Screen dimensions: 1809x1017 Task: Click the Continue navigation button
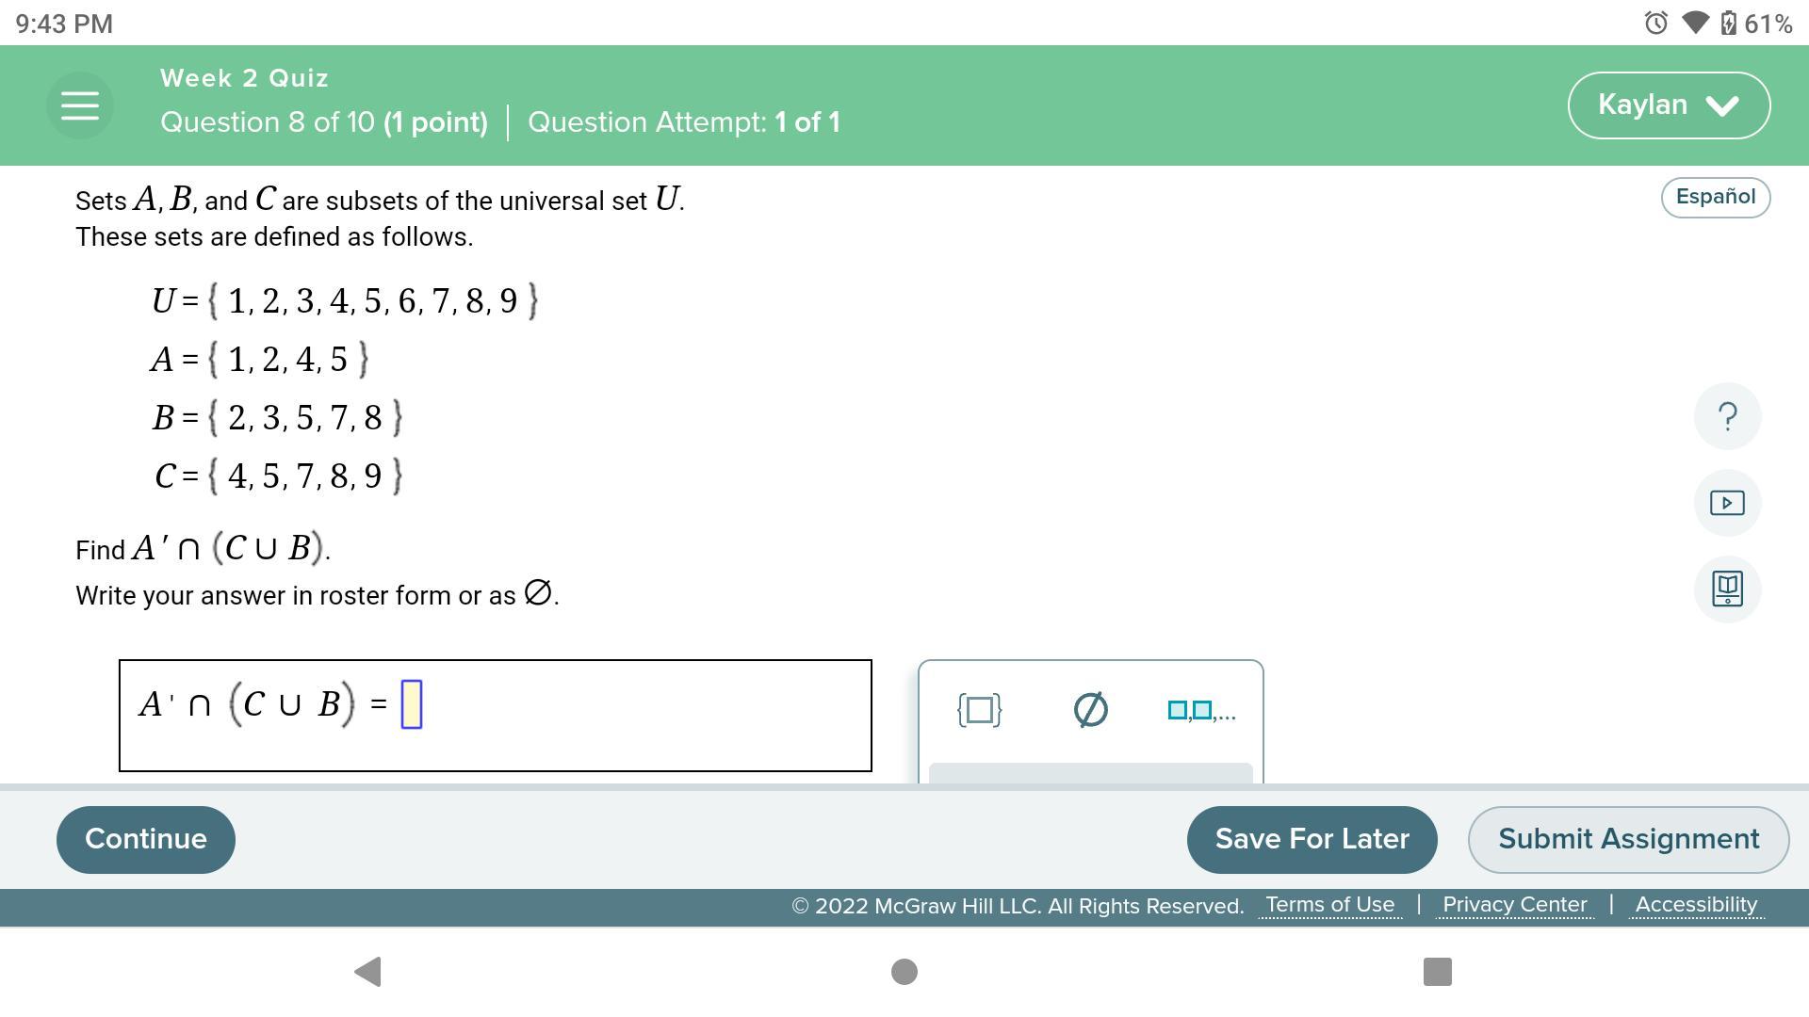144,838
